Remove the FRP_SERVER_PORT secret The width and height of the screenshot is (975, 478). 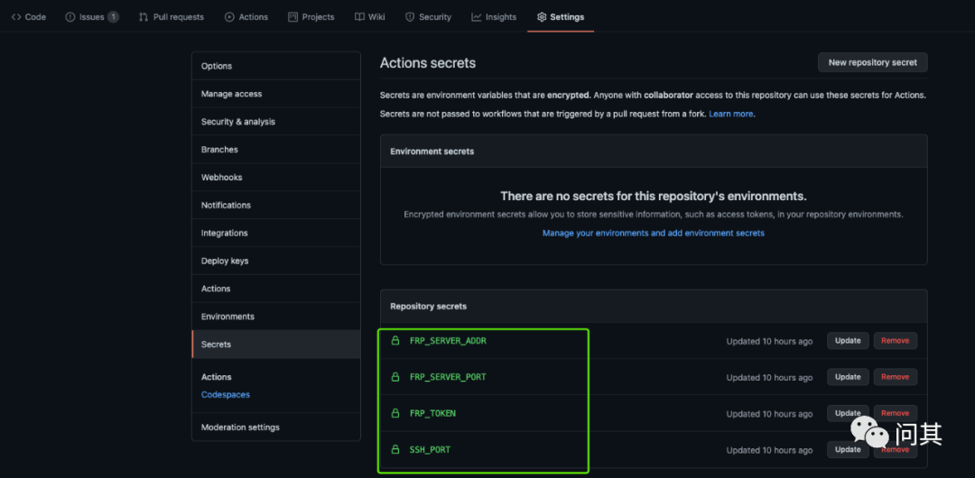tap(896, 377)
